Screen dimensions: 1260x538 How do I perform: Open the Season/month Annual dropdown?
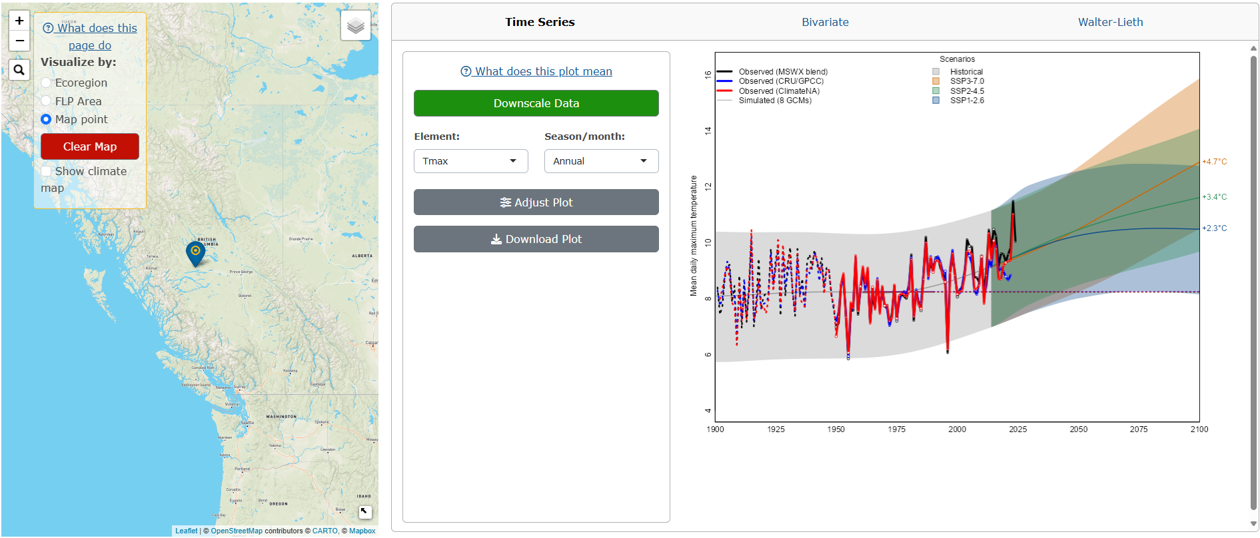(x=602, y=161)
